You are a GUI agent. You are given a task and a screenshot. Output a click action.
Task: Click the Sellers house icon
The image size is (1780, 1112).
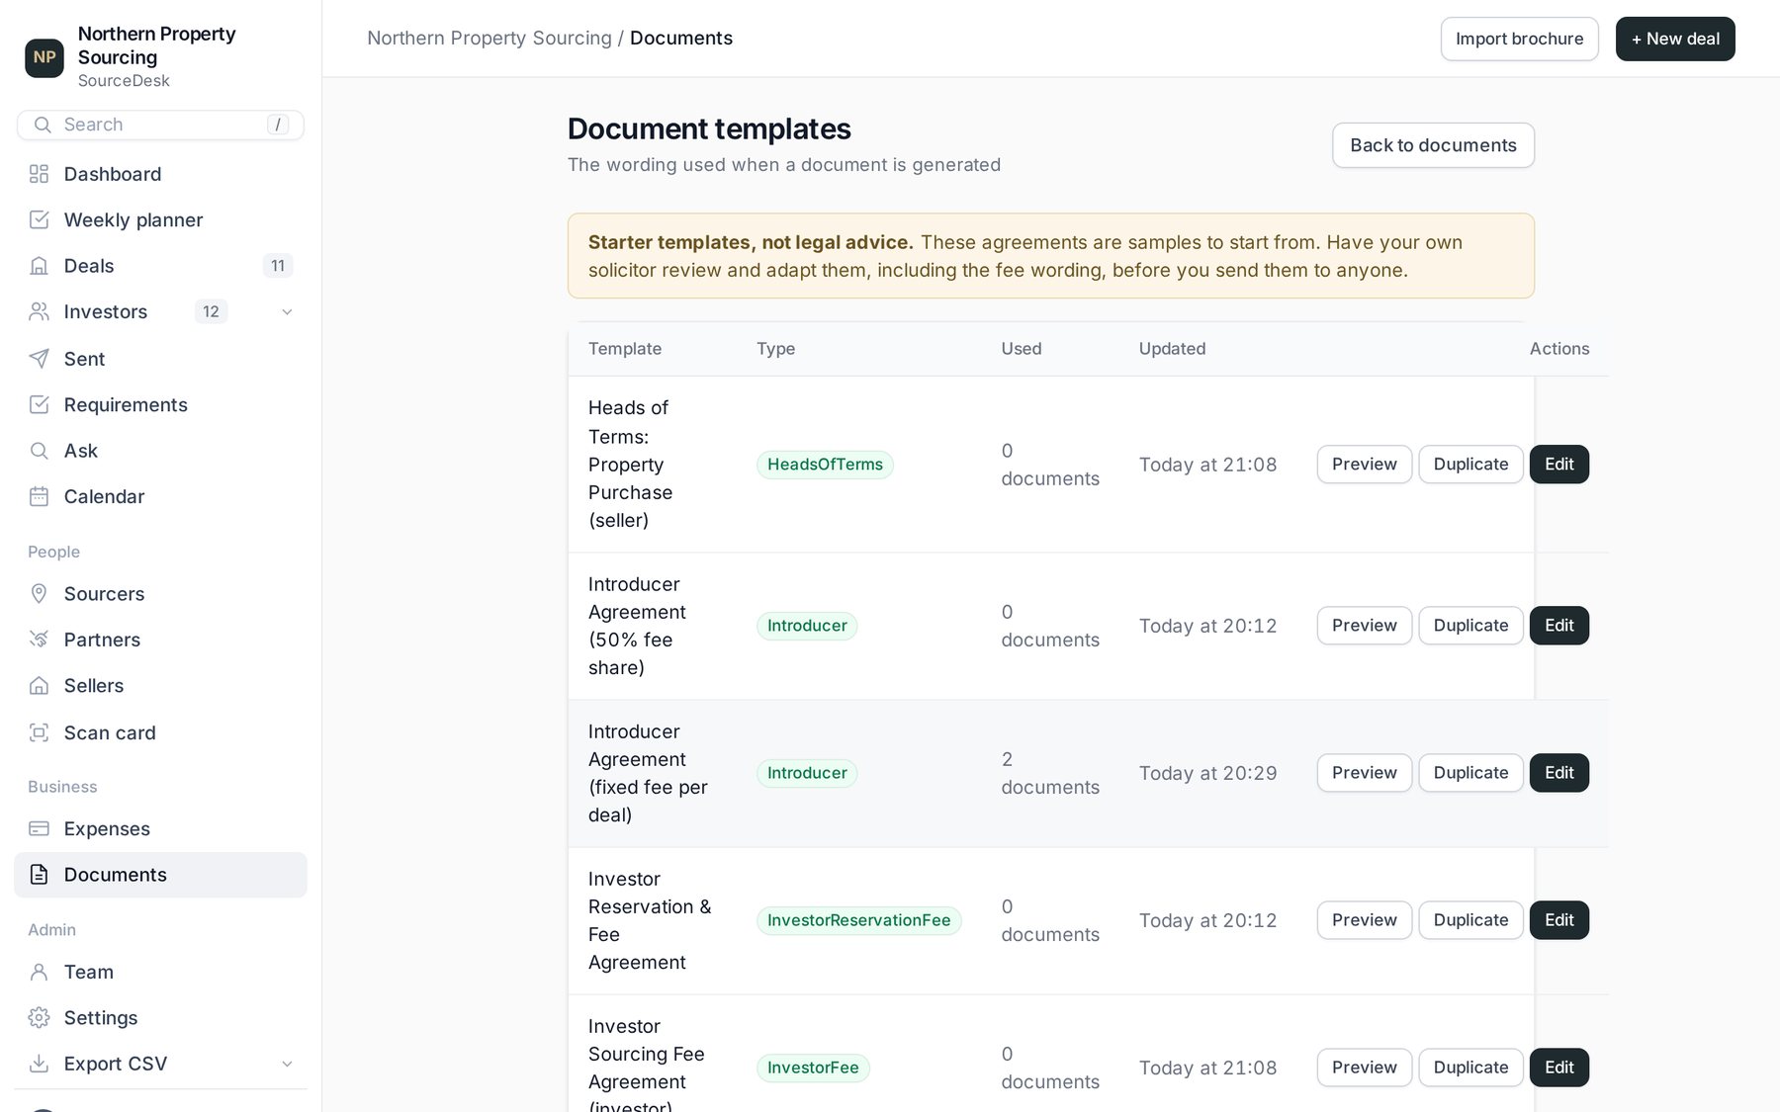coord(39,686)
